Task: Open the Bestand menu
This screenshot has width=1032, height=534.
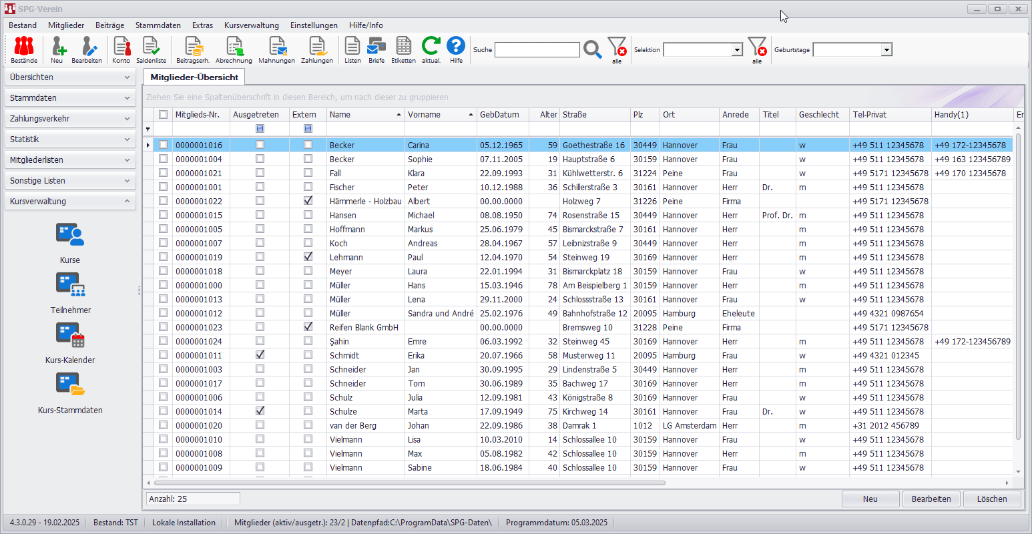Action: click(23, 25)
